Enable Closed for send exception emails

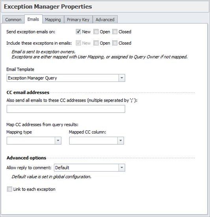click(115, 32)
